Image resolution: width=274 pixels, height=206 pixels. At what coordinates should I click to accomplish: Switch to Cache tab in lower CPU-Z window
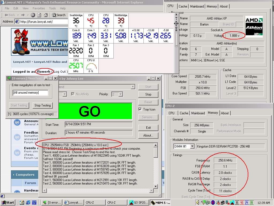(x=184, y=113)
